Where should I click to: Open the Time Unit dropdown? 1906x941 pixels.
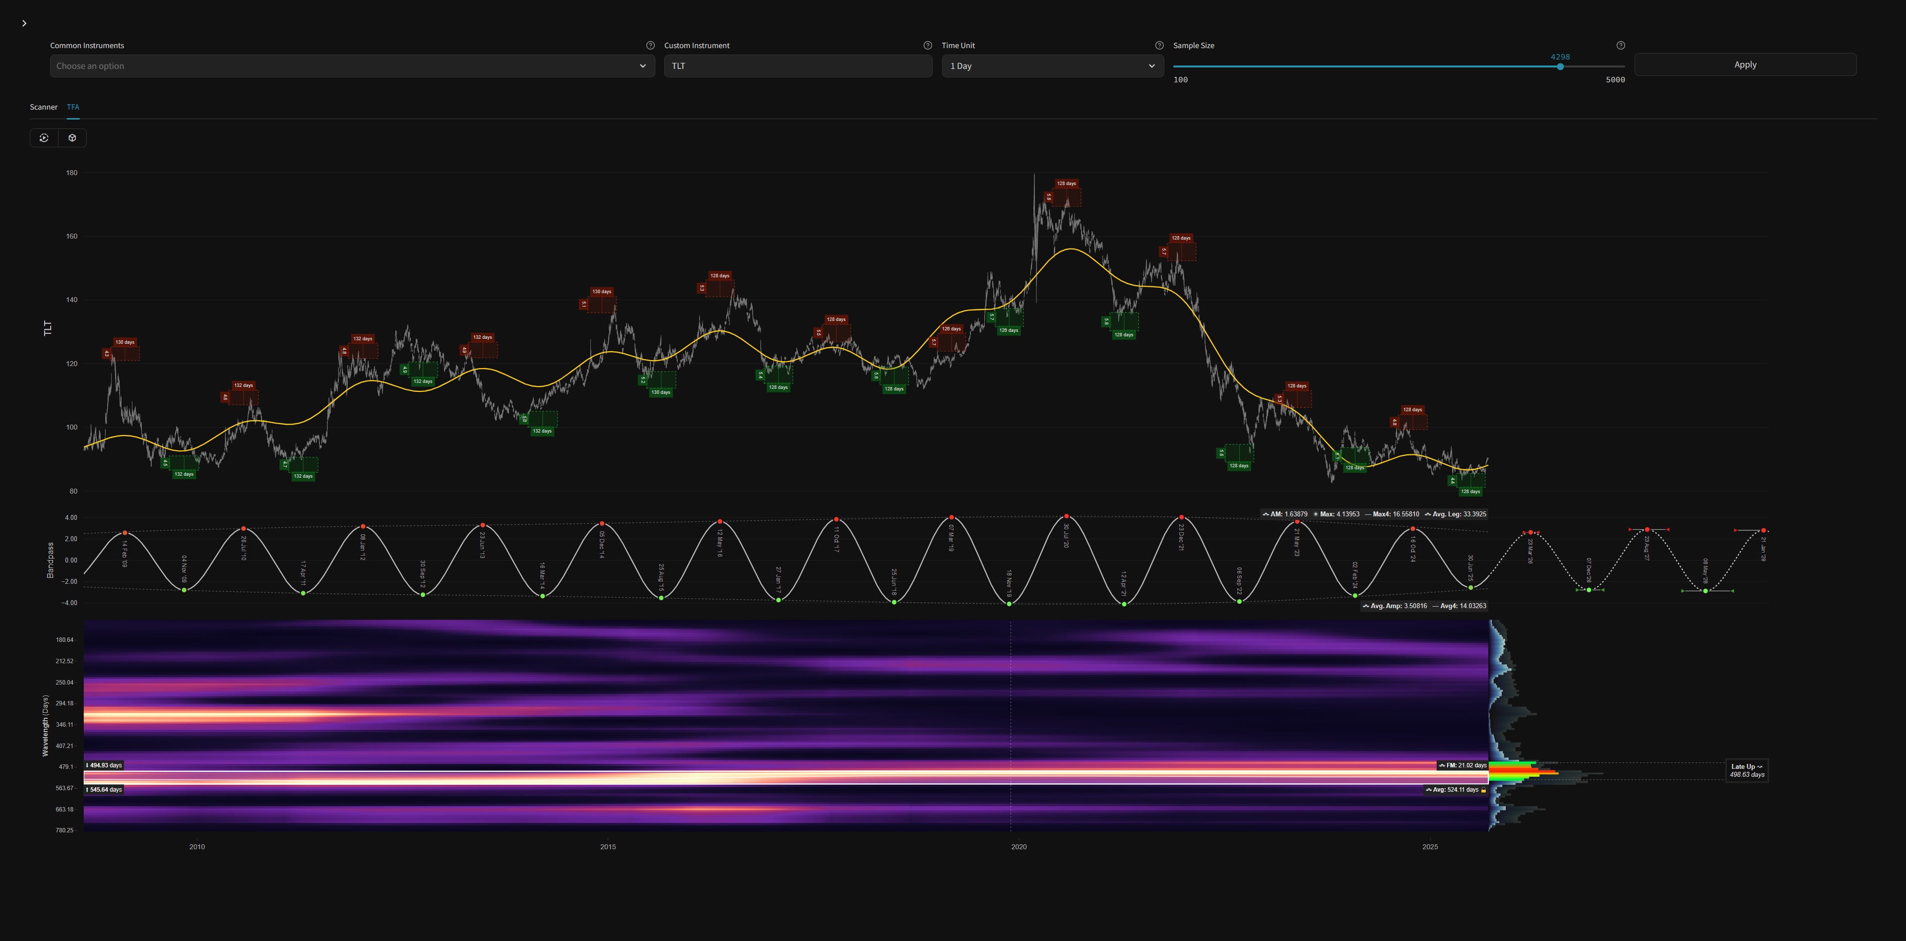tap(1052, 66)
